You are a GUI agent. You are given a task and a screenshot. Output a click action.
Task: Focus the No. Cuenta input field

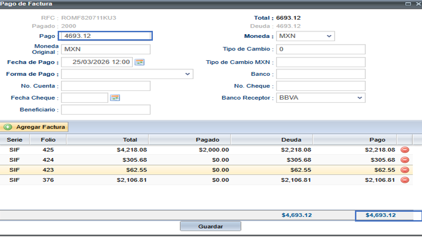(x=105, y=86)
